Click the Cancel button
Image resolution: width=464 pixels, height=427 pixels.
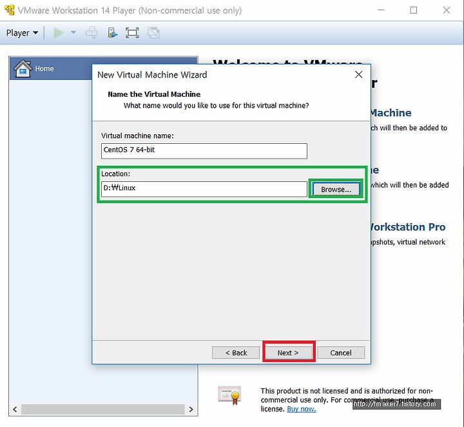coord(341,353)
